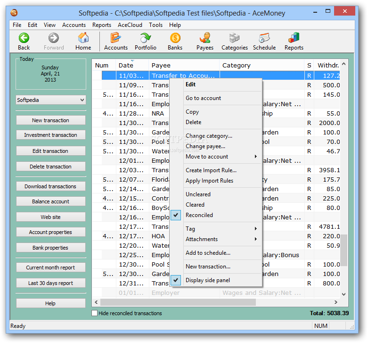Choose Go to account
The height and width of the screenshot is (343, 368).
pyautogui.click(x=215, y=98)
